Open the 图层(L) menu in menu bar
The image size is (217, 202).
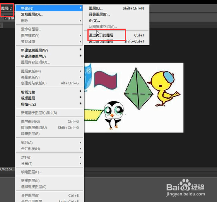click(x=7, y=9)
